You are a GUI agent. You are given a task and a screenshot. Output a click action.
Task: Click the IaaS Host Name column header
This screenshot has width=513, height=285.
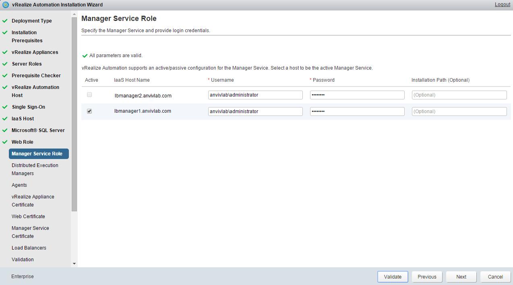132,80
